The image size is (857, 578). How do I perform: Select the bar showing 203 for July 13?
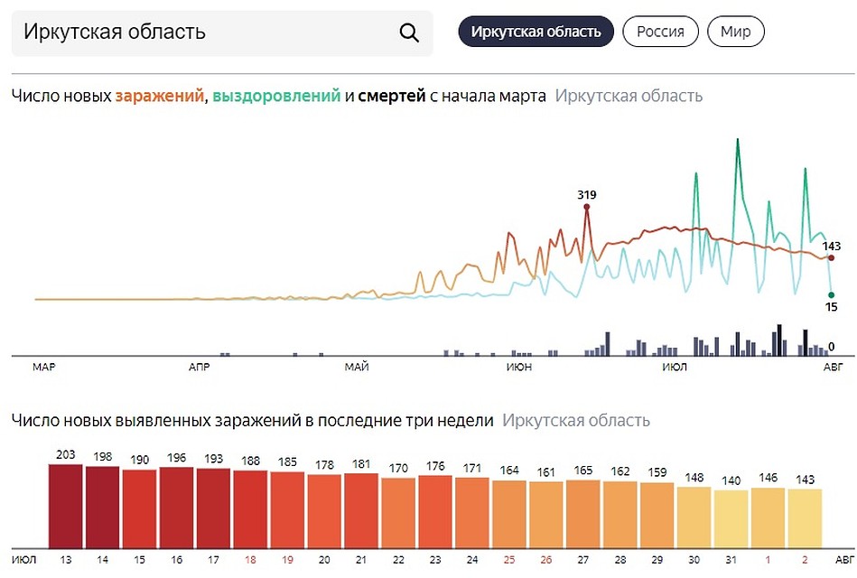click(x=64, y=506)
